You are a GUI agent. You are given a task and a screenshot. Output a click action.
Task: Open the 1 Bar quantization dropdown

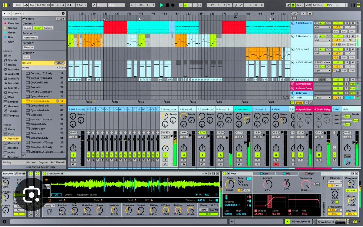point(82,5)
